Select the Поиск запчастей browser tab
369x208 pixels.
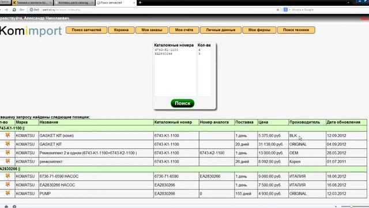click(x=116, y=3)
